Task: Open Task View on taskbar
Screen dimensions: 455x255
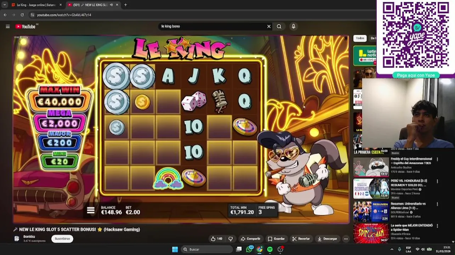Action: [239, 249]
